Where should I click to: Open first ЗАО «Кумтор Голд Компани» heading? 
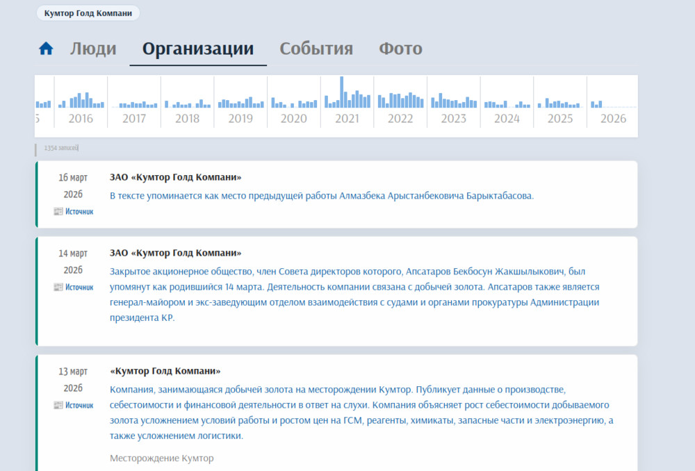point(176,177)
